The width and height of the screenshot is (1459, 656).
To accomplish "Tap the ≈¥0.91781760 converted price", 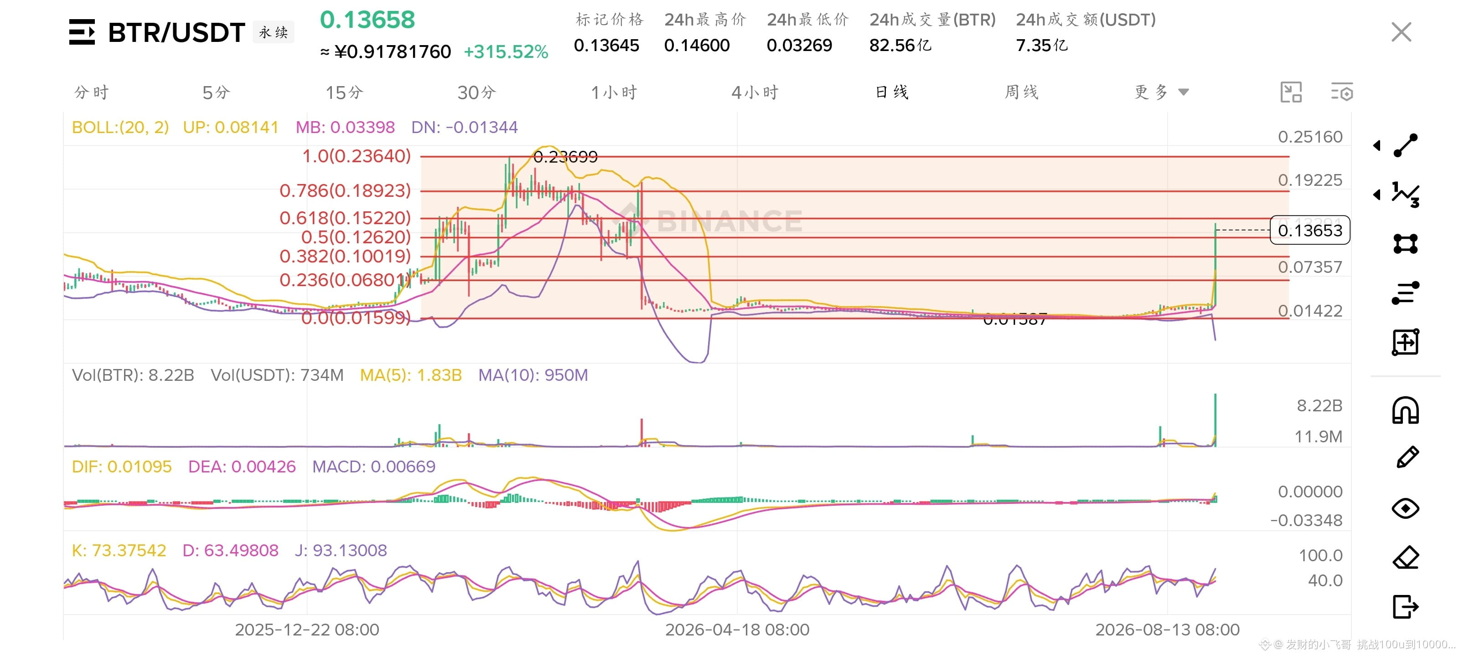I will coord(386,52).
